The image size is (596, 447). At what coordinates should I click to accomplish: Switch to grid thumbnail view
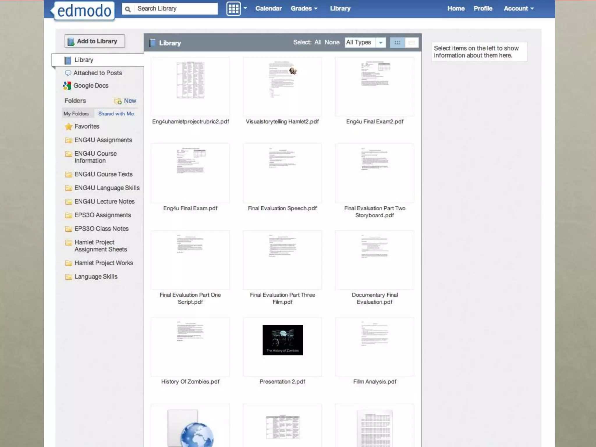tap(397, 43)
